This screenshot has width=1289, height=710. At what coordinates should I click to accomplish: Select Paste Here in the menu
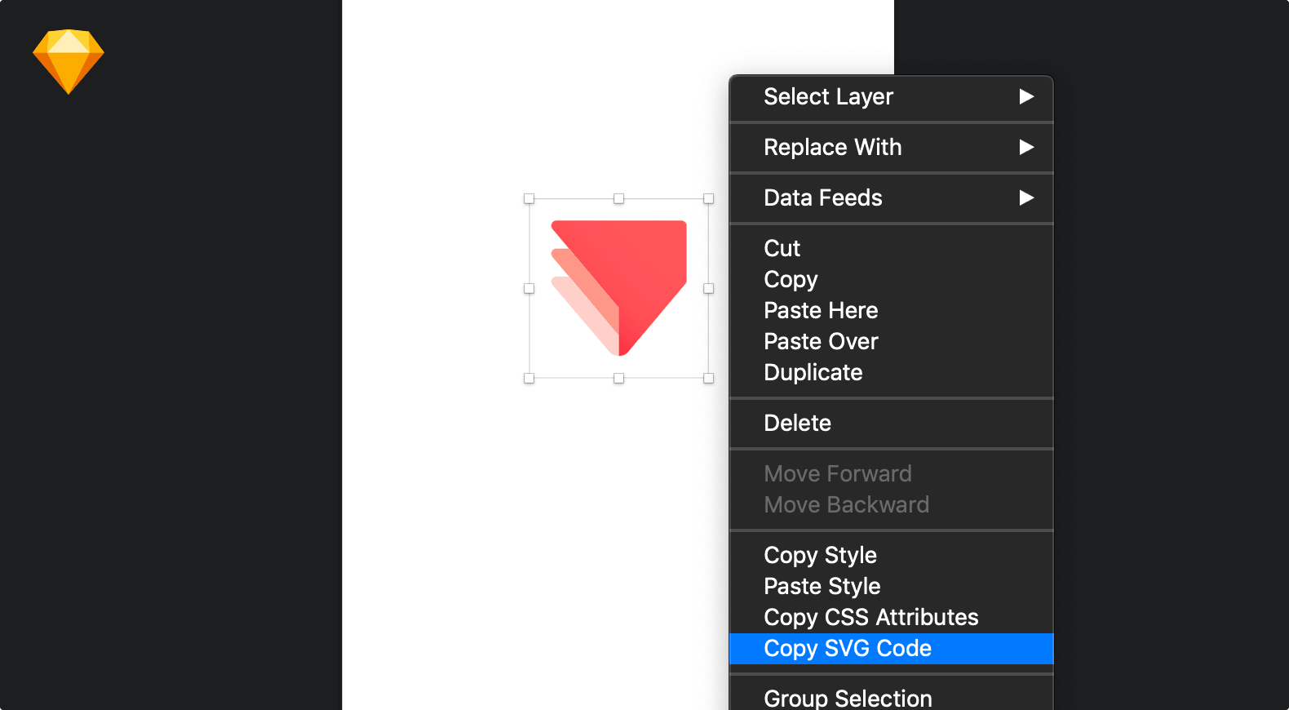891,310
